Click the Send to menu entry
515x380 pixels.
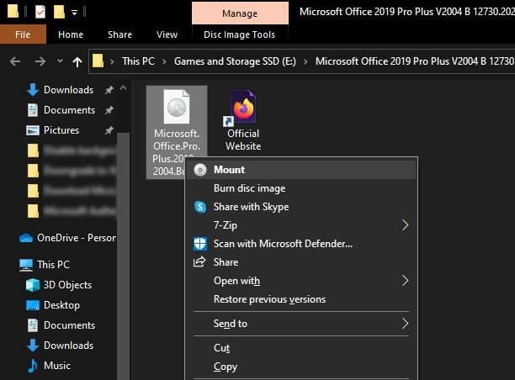[x=301, y=324]
